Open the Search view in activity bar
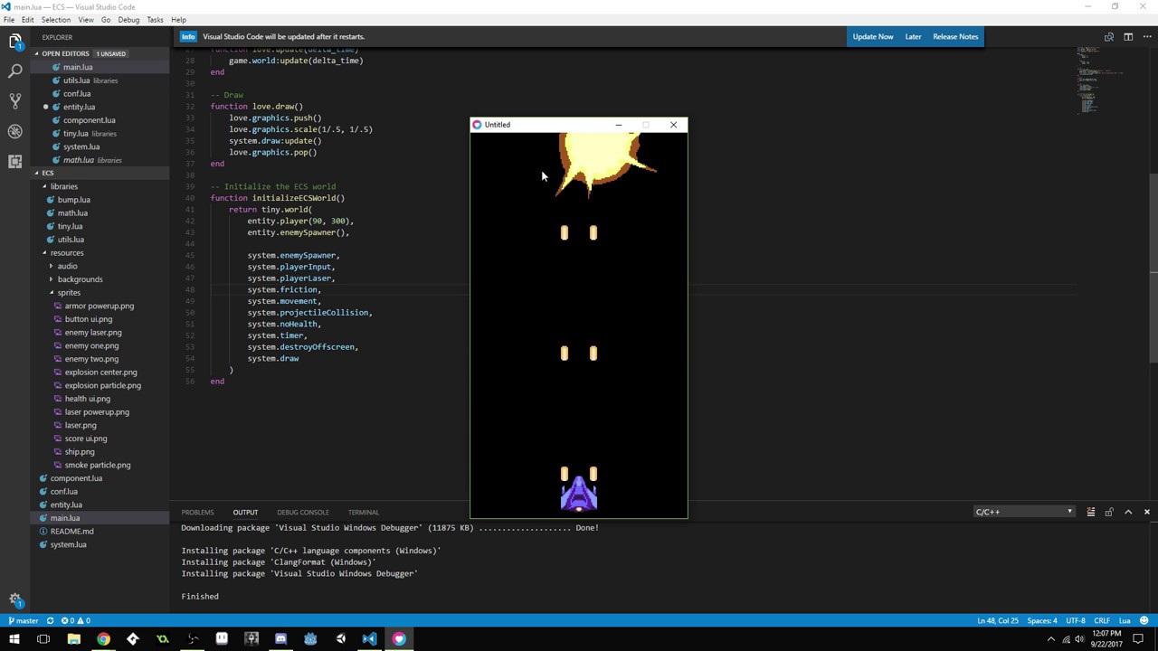 [15, 71]
